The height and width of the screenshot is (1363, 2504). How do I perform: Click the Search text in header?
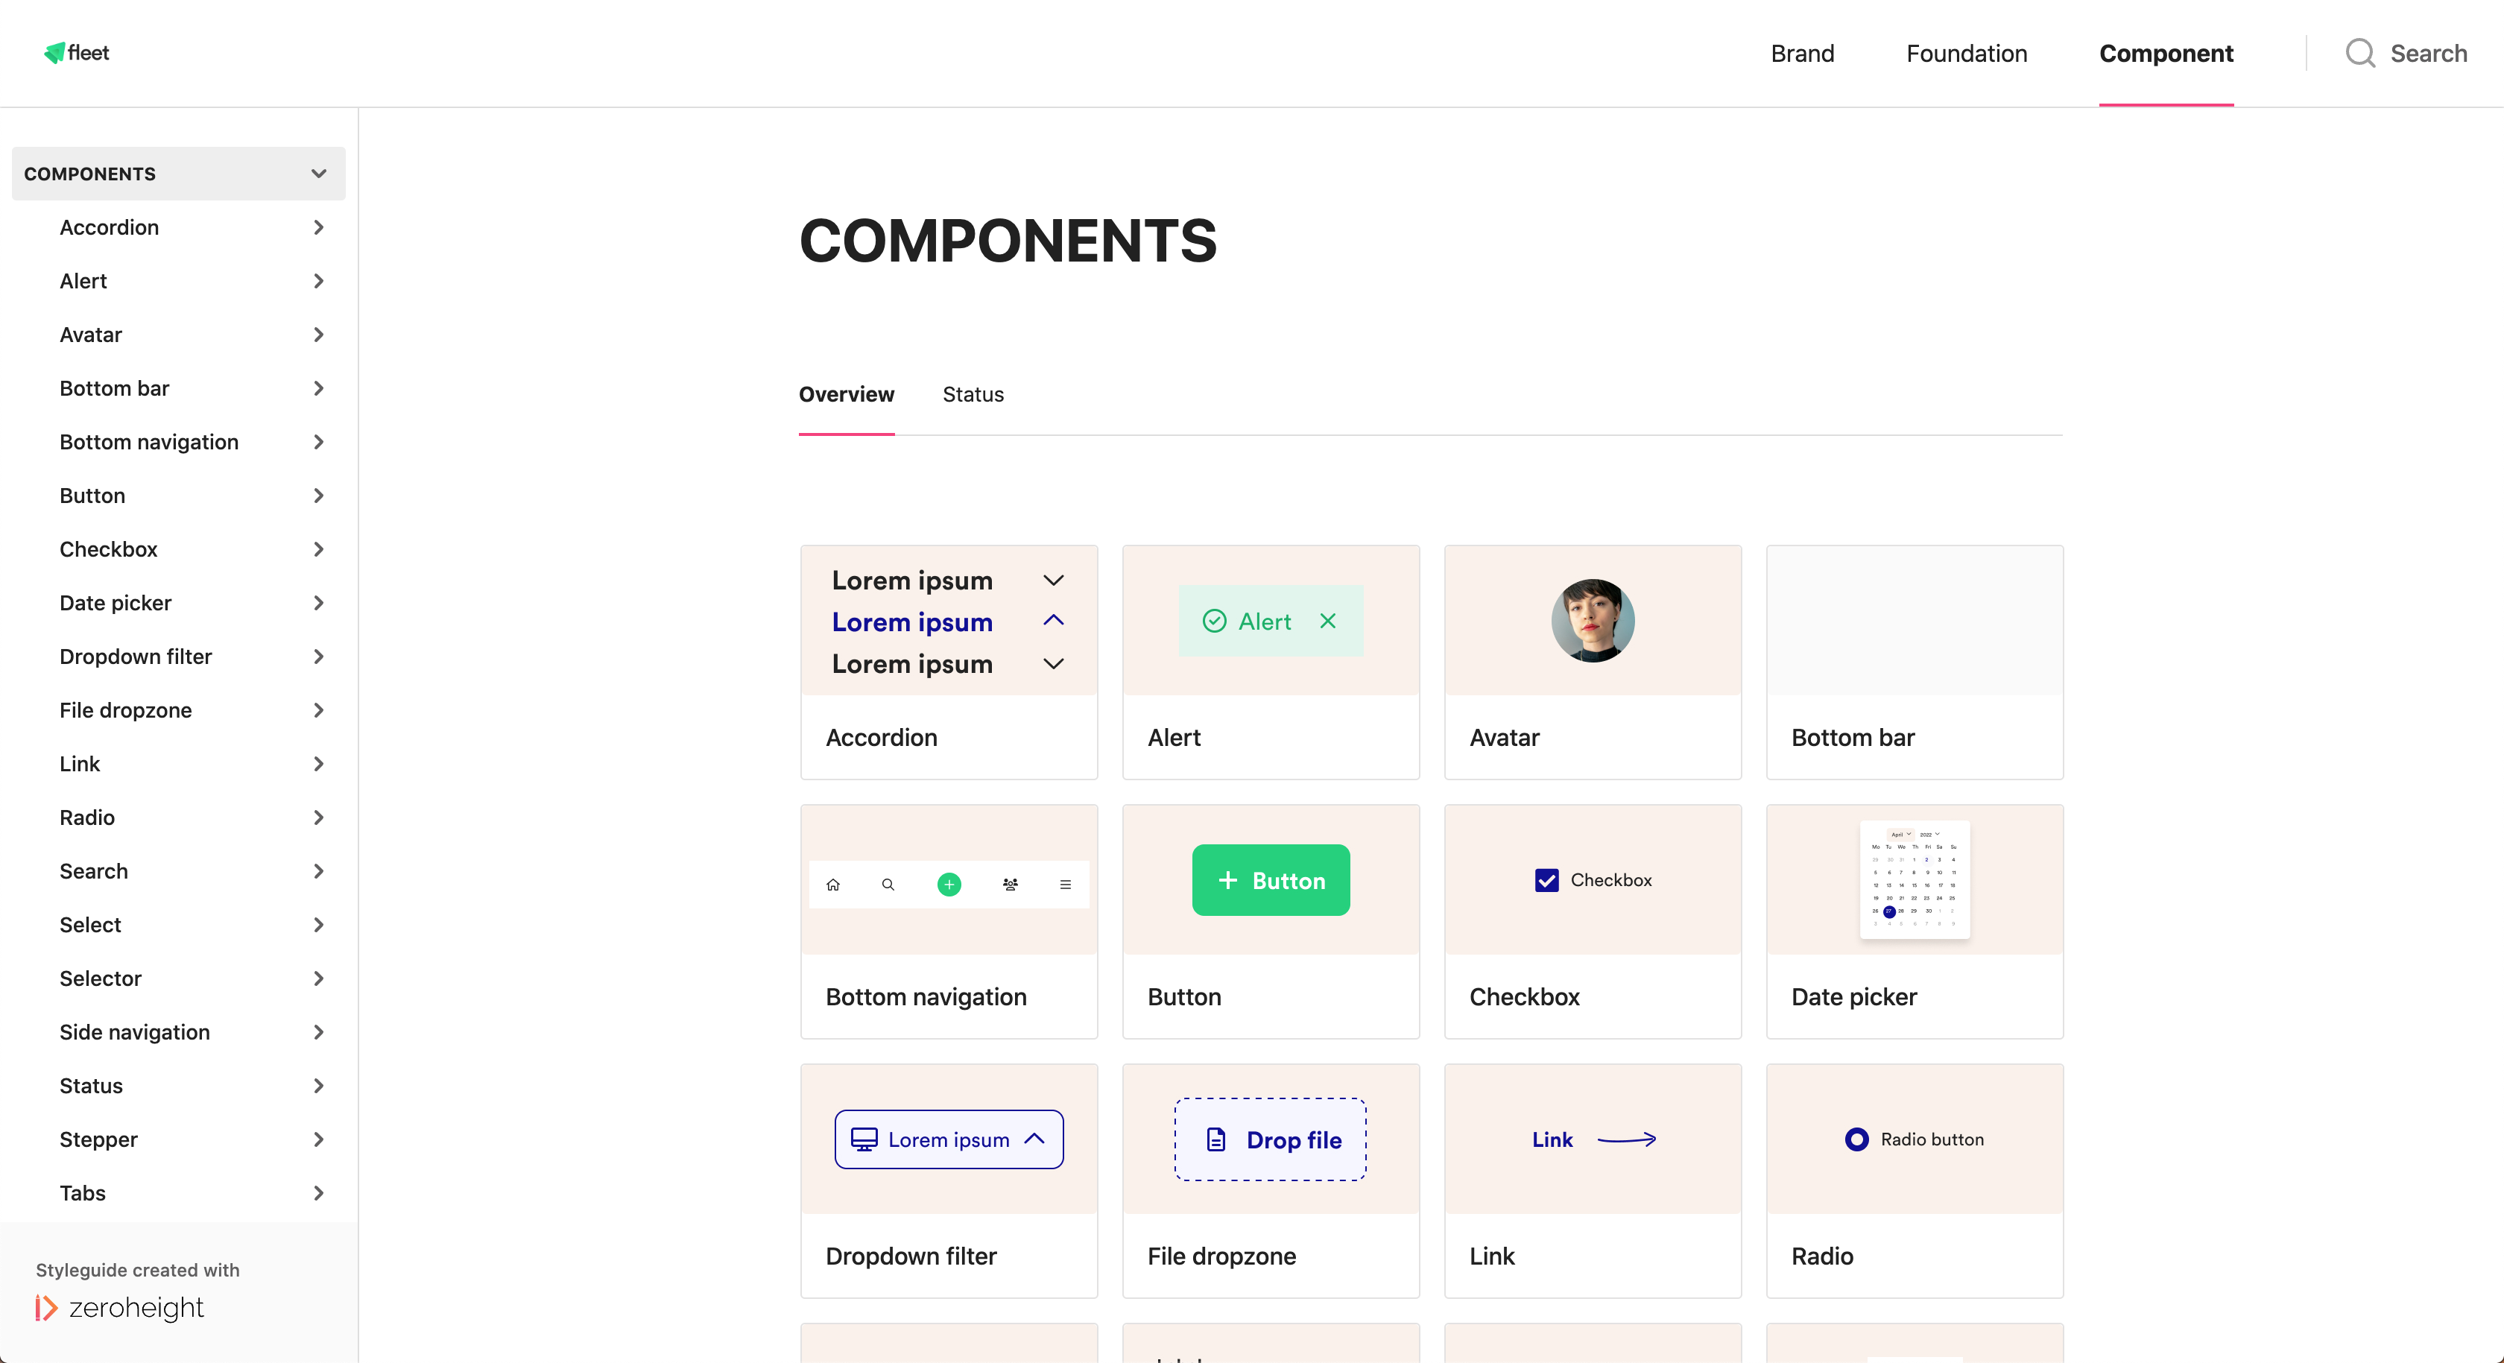pos(2428,54)
